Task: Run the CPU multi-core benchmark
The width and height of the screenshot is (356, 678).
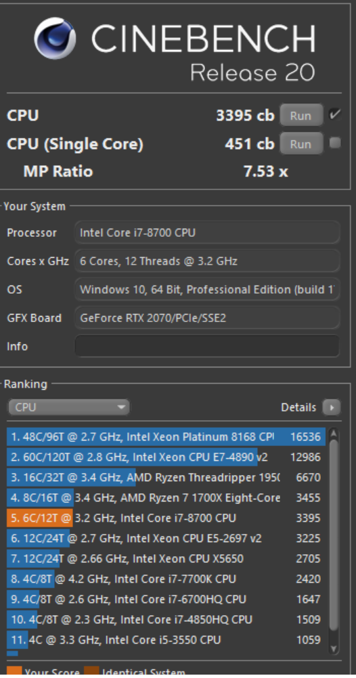Action: tap(301, 116)
